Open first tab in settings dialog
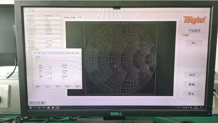 point(35,53)
